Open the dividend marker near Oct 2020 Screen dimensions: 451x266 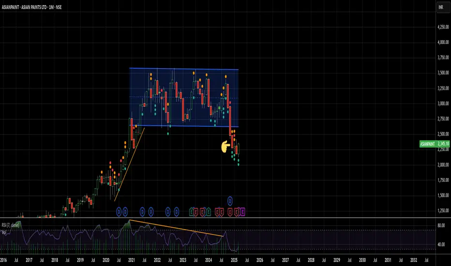[x=125, y=212]
